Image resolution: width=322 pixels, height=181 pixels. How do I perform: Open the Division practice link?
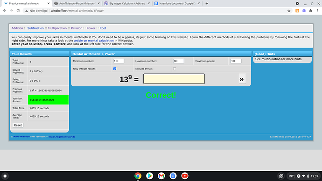[77, 28]
